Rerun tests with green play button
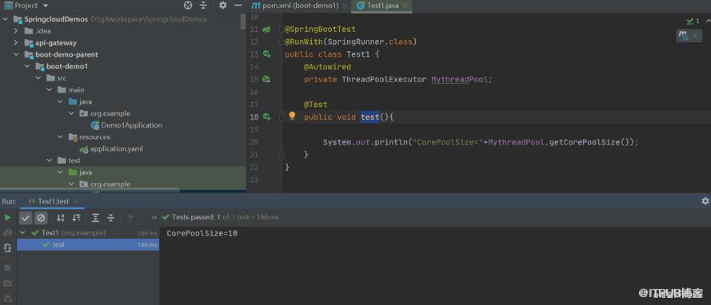The width and height of the screenshot is (711, 305). [x=7, y=218]
